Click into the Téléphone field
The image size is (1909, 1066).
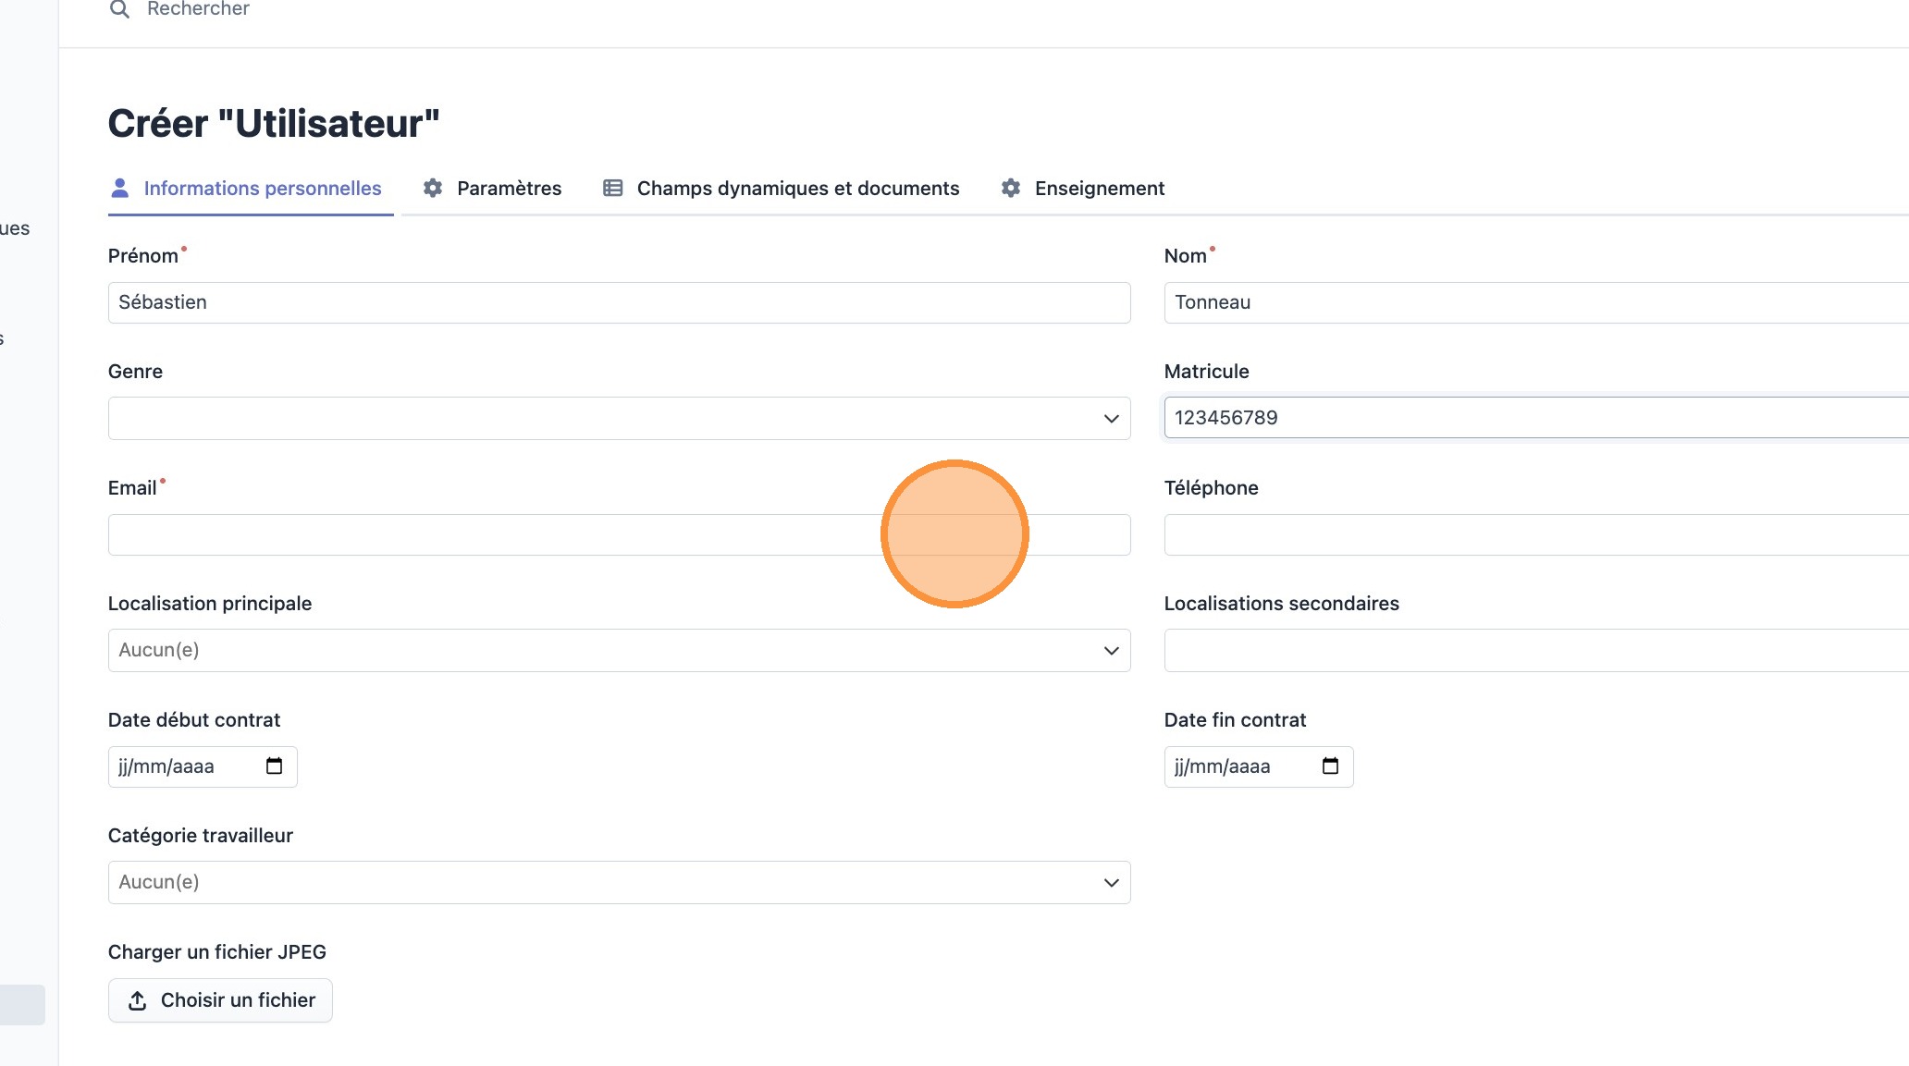point(1535,535)
